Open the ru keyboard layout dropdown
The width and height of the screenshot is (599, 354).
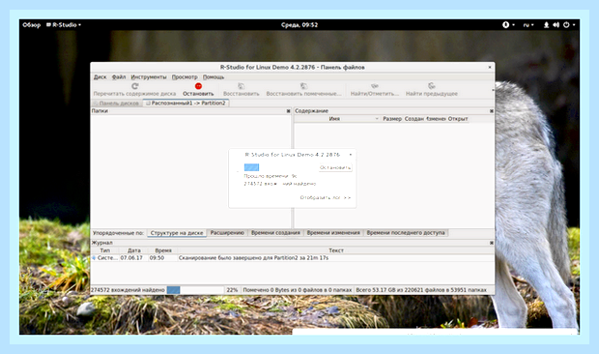click(528, 25)
